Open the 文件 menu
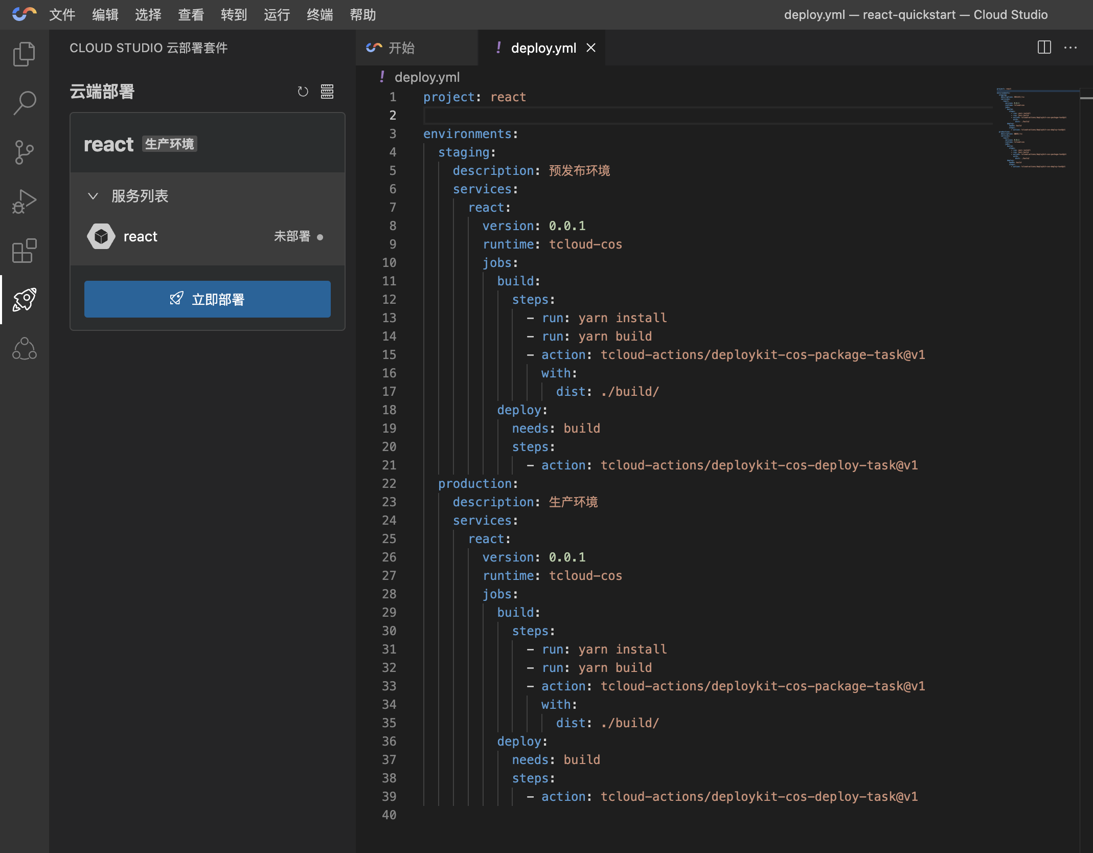 pos(62,15)
